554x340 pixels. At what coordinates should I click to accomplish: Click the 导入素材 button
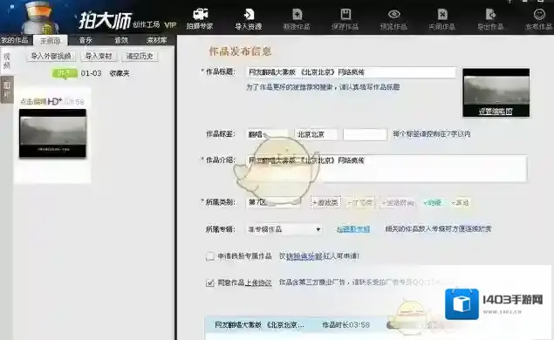(x=99, y=56)
